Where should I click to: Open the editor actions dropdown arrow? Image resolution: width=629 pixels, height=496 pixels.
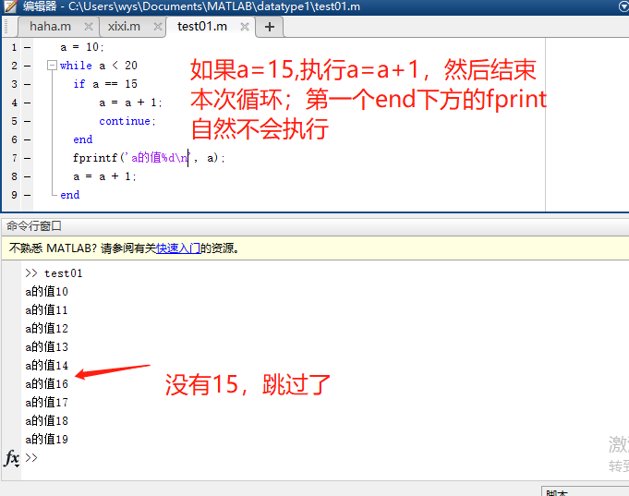(623, 6)
